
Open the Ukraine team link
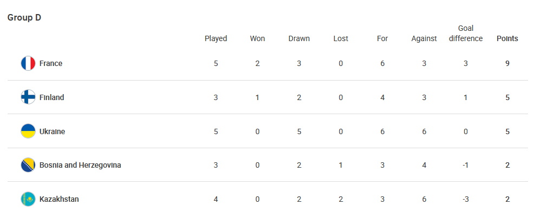click(52, 131)
